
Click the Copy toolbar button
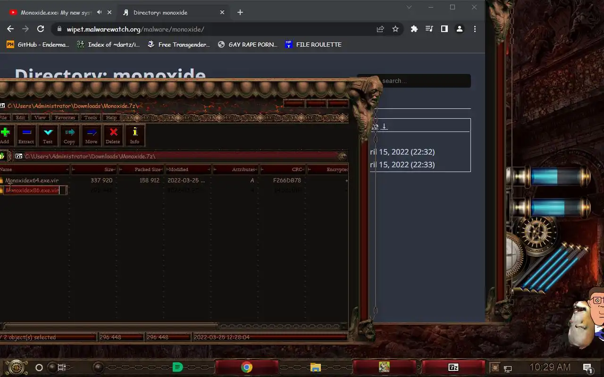click(x=69, y=135)
